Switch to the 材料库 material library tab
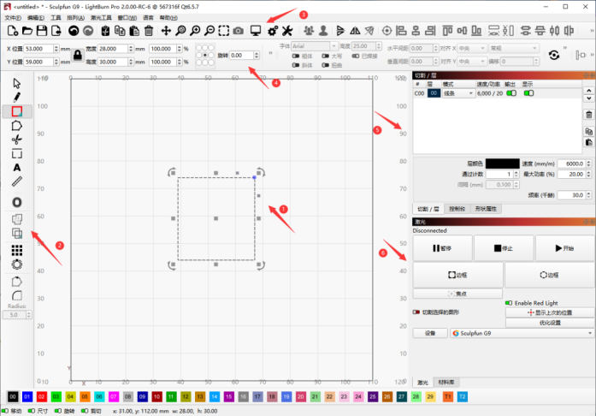596x416 pixels. [446, 382]
